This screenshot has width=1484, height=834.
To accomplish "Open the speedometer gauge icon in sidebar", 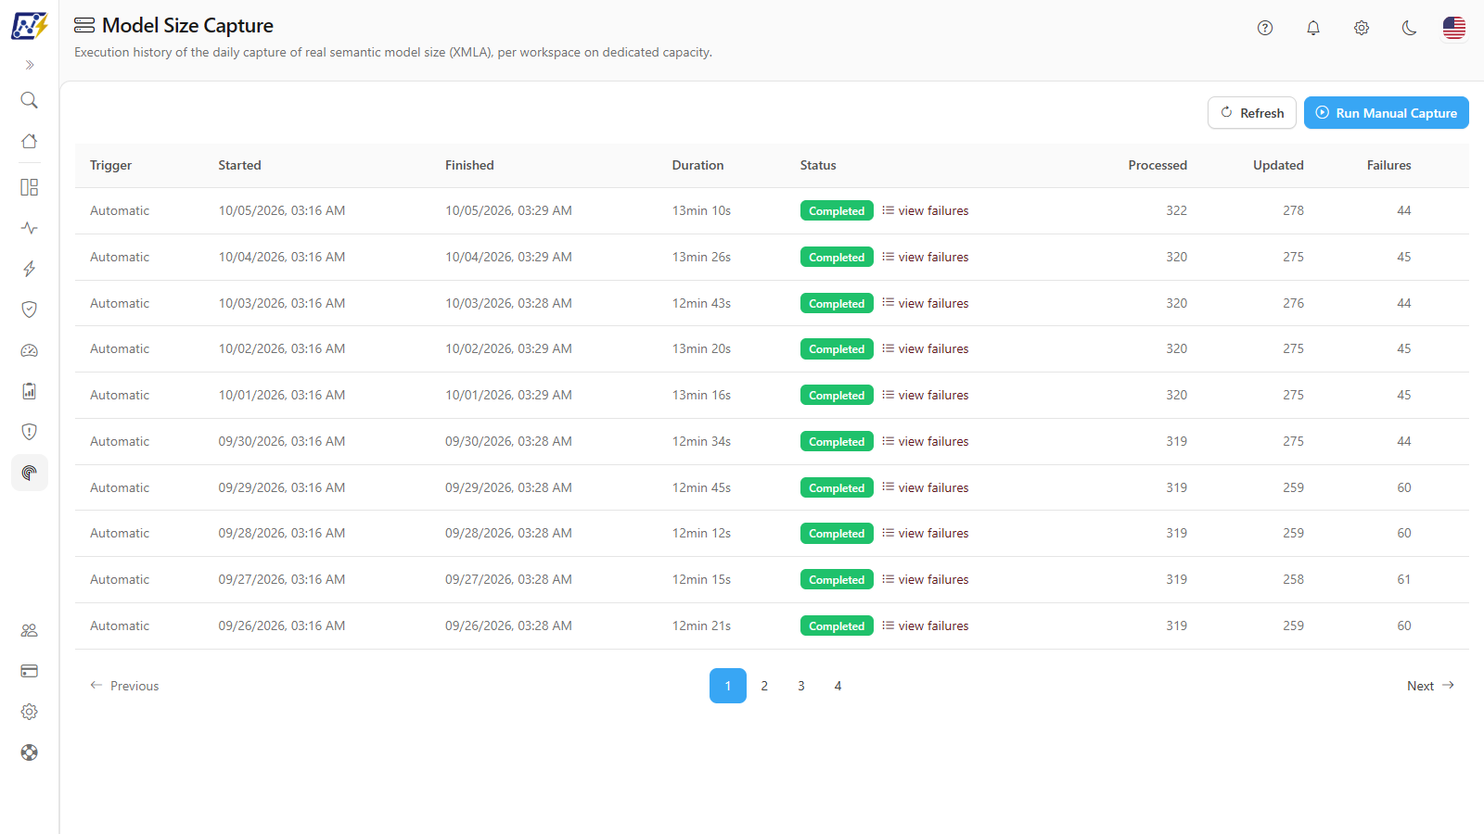I will pos(30,350).
